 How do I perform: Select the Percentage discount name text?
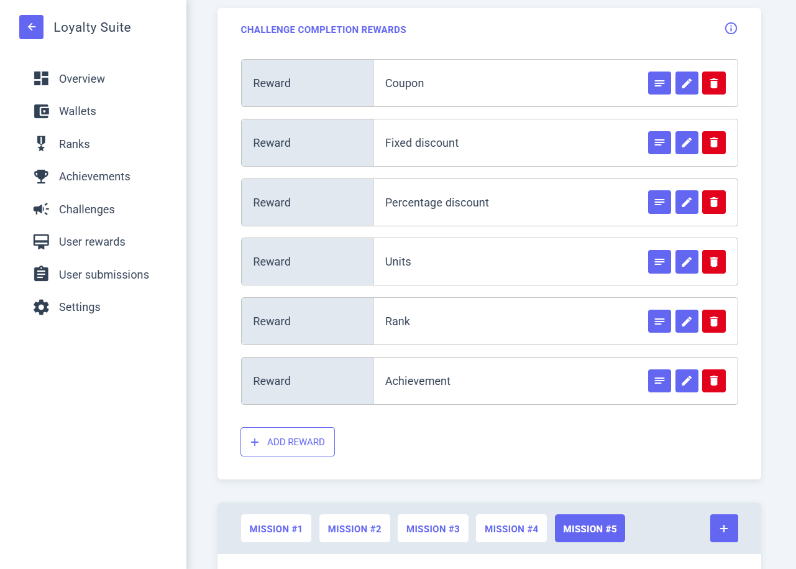click(437, 203)
